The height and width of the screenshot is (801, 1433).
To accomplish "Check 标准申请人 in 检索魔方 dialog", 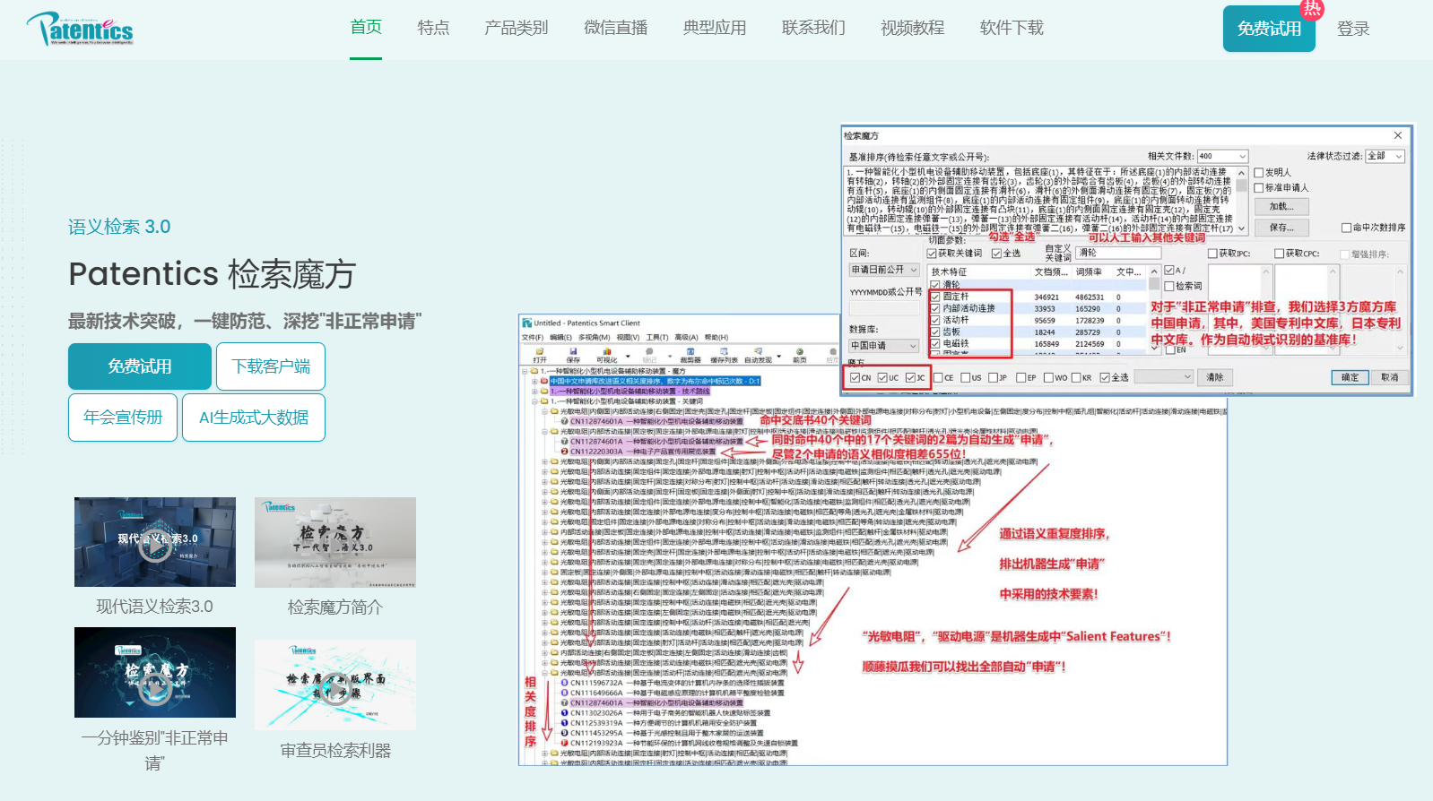I will 1259,187.
